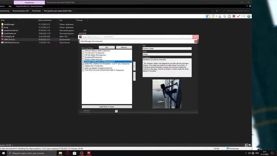This screenshot has width=277, height=156.
Task: Toggle checkbox for Spider-Man Unlimited Suit Remastered
Action: click(x=83, y=64)
